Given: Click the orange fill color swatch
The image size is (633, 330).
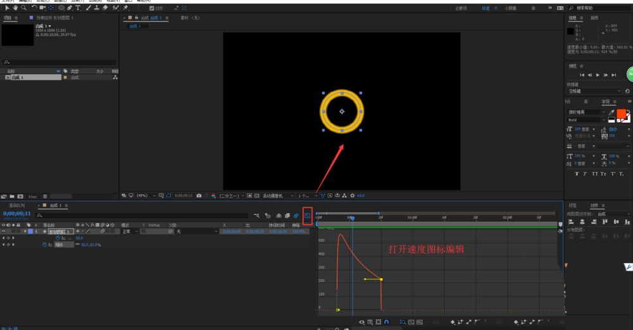Looking at the screenshot, I should click(621, 113).
